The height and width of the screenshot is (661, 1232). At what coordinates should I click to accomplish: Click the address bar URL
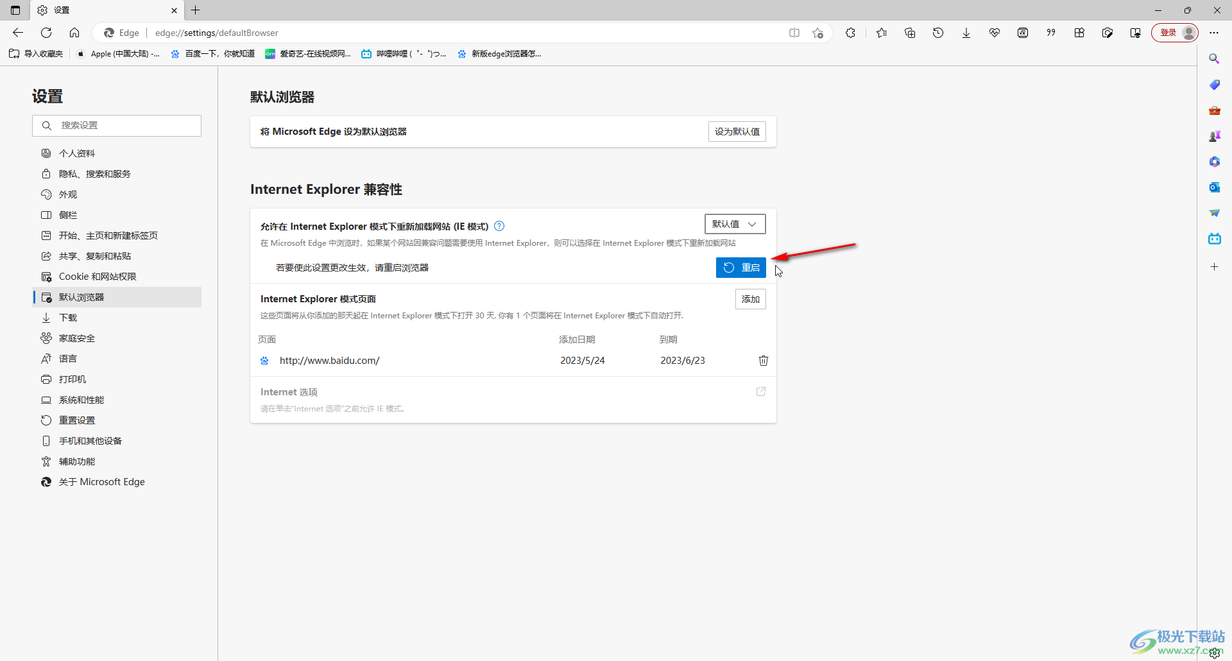pyautogui.click(x=217, y=33)
